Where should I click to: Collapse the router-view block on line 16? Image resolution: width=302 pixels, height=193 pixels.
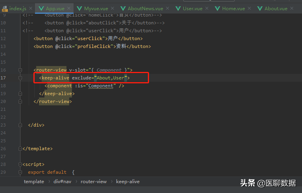point(20,70)
